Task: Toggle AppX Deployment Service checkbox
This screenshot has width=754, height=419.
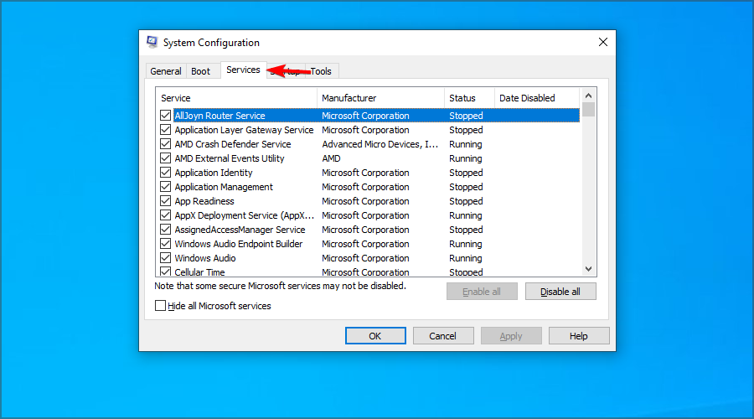Action: pyautogui.click(x=165, y=215)
